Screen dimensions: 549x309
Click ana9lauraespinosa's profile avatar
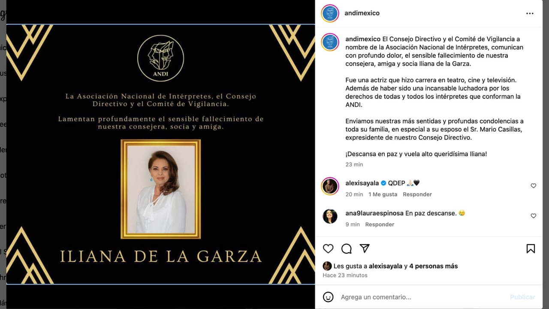[x=330, y=216]
